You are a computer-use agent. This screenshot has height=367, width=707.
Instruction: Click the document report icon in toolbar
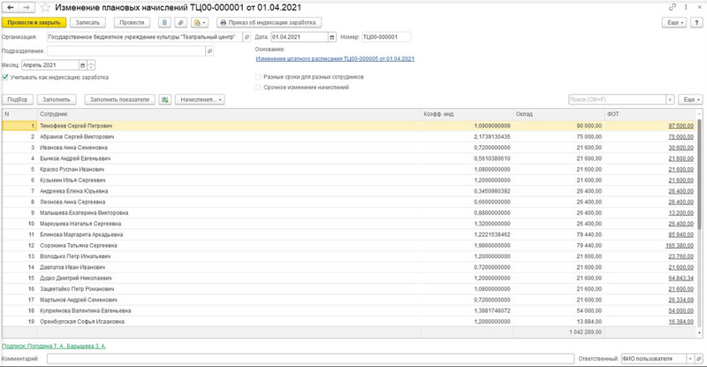[164, 22]
